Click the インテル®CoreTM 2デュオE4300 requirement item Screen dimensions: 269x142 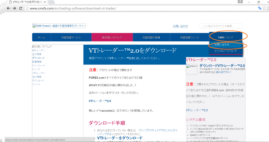[217, 130]
